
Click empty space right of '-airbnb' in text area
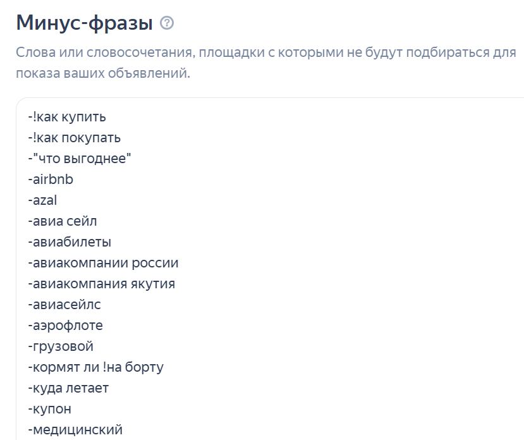[x=284, y=180]
